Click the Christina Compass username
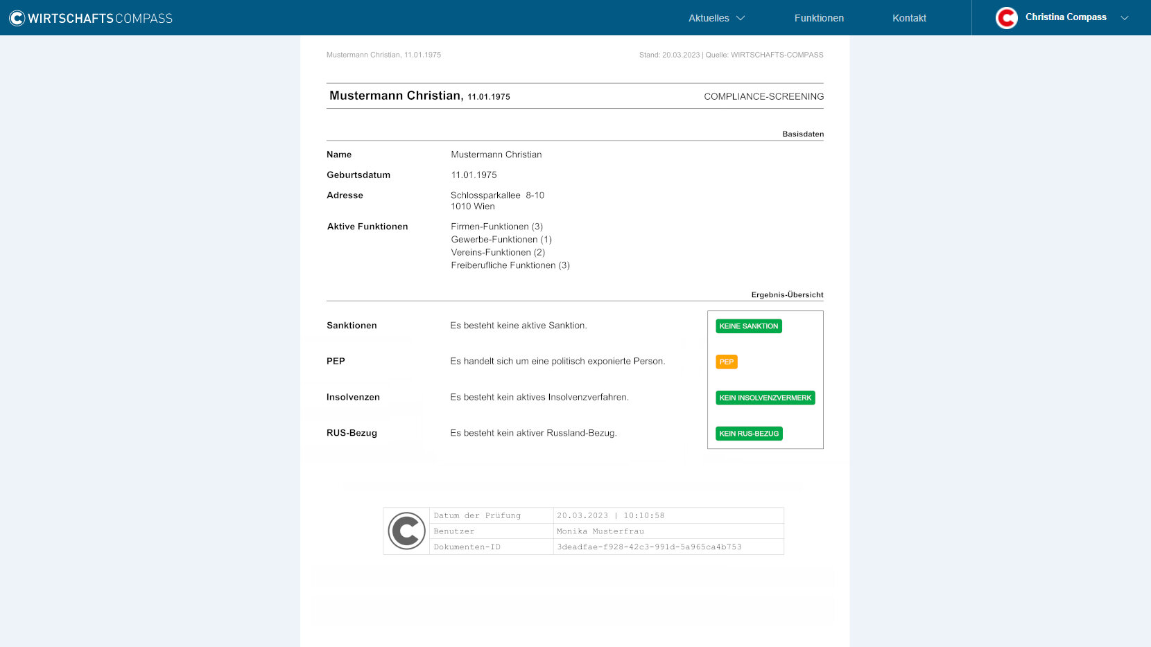 coord(1066,17)
